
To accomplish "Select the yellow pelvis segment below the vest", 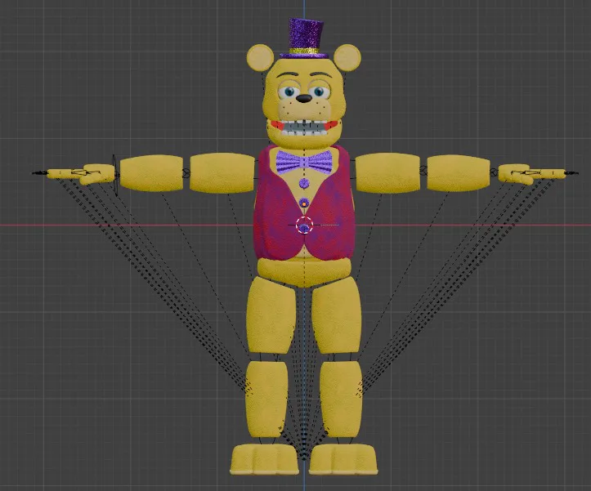I will pos(304,272).
